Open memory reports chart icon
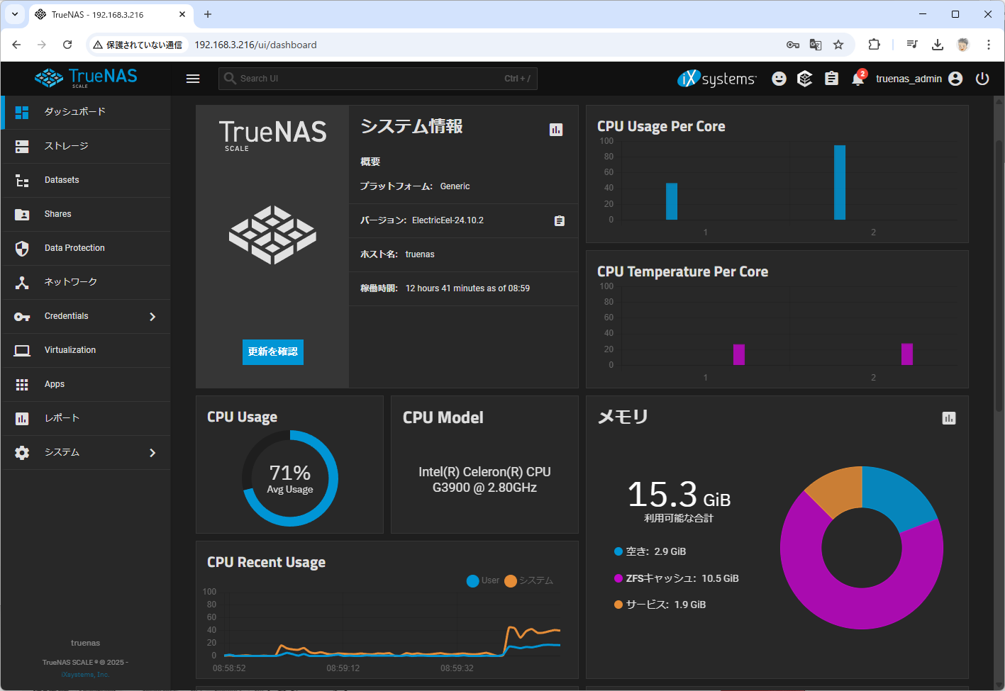The height and width of the screenshot is (691, 1005). click(949, 418)
